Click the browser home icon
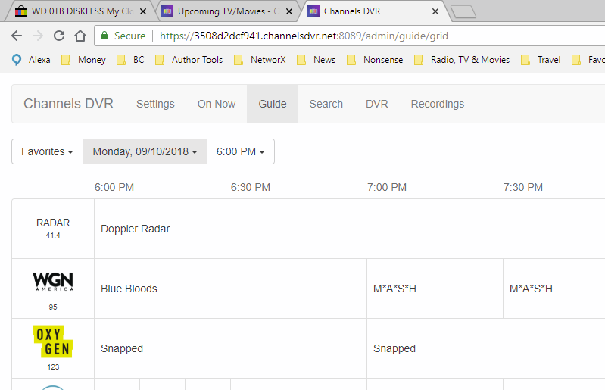 (x=80, y=36)
